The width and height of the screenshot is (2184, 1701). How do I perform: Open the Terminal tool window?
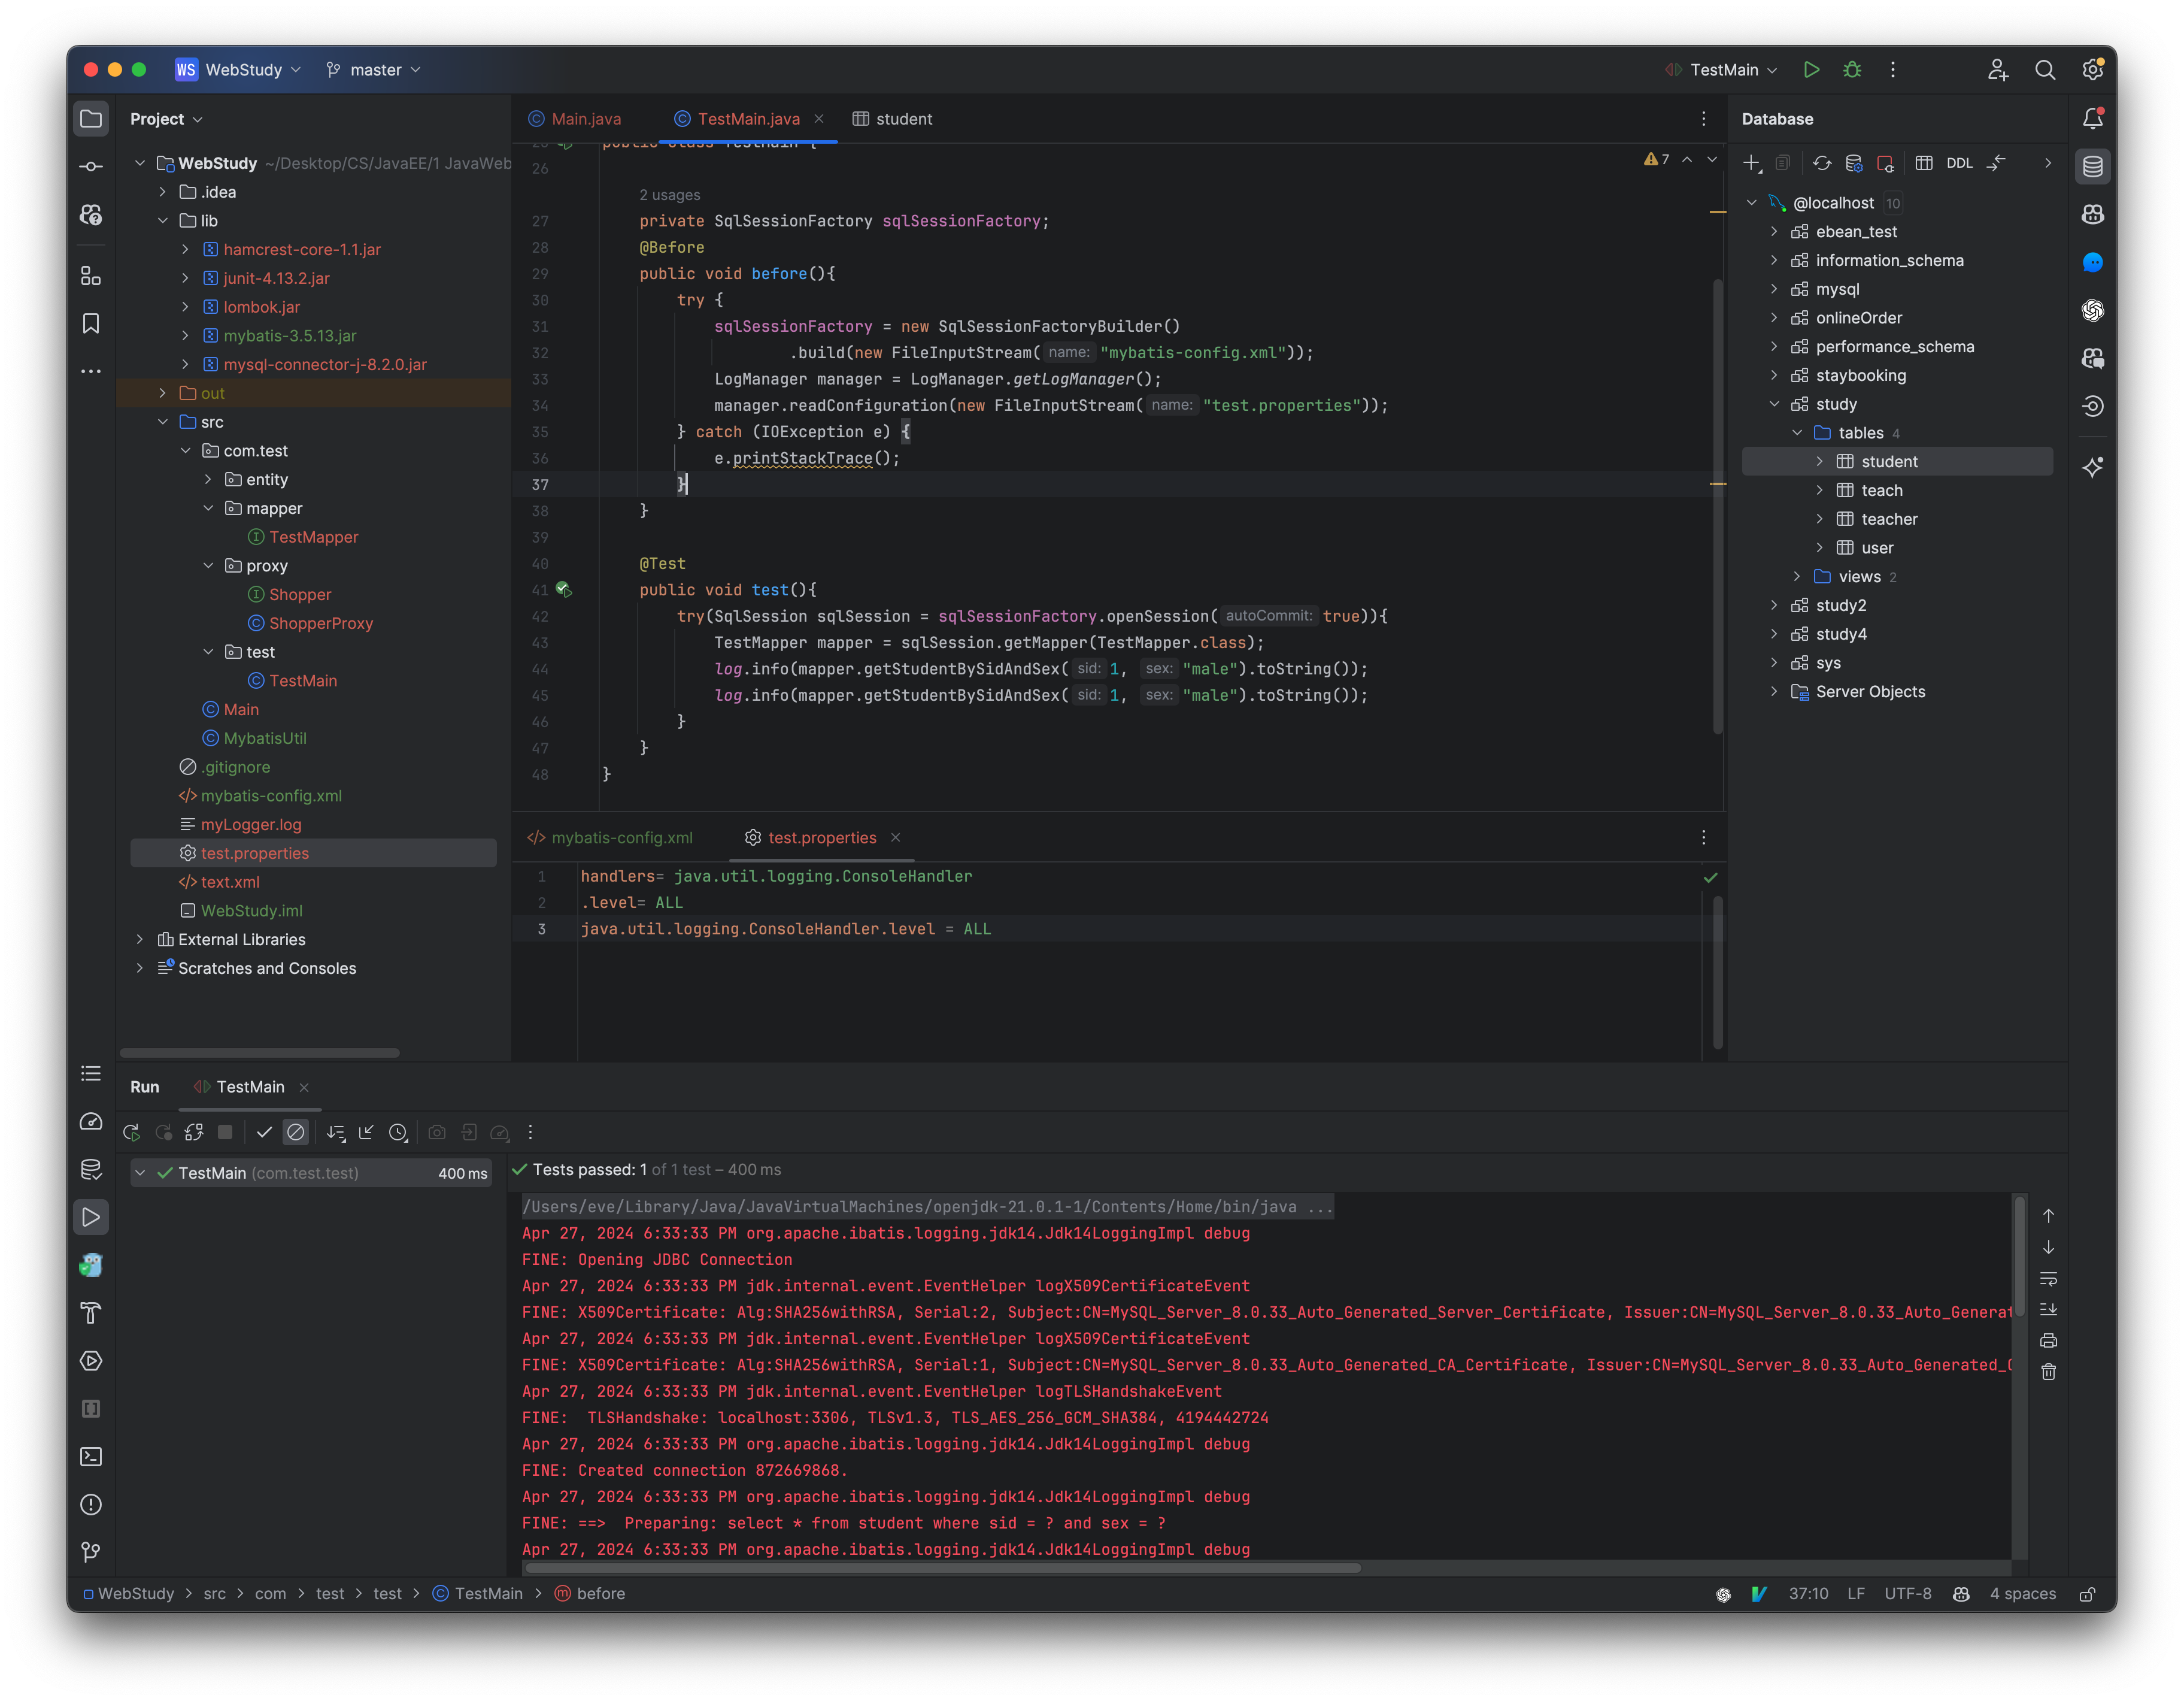click(x=91, y=1457)
